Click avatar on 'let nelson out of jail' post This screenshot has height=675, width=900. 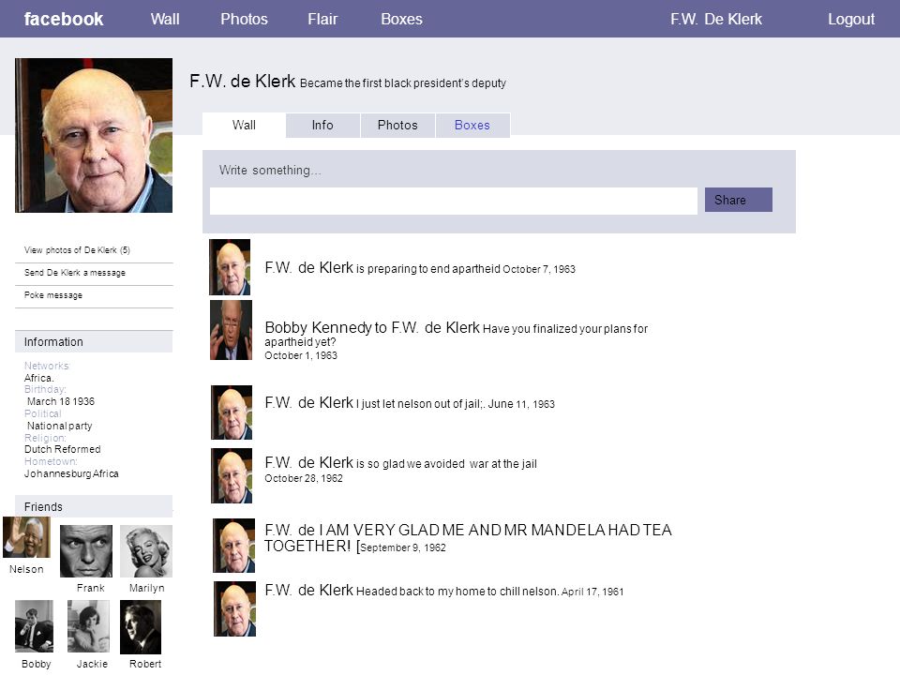point(232,412)
